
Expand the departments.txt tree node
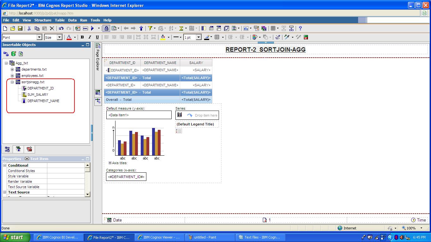point(12,69)
